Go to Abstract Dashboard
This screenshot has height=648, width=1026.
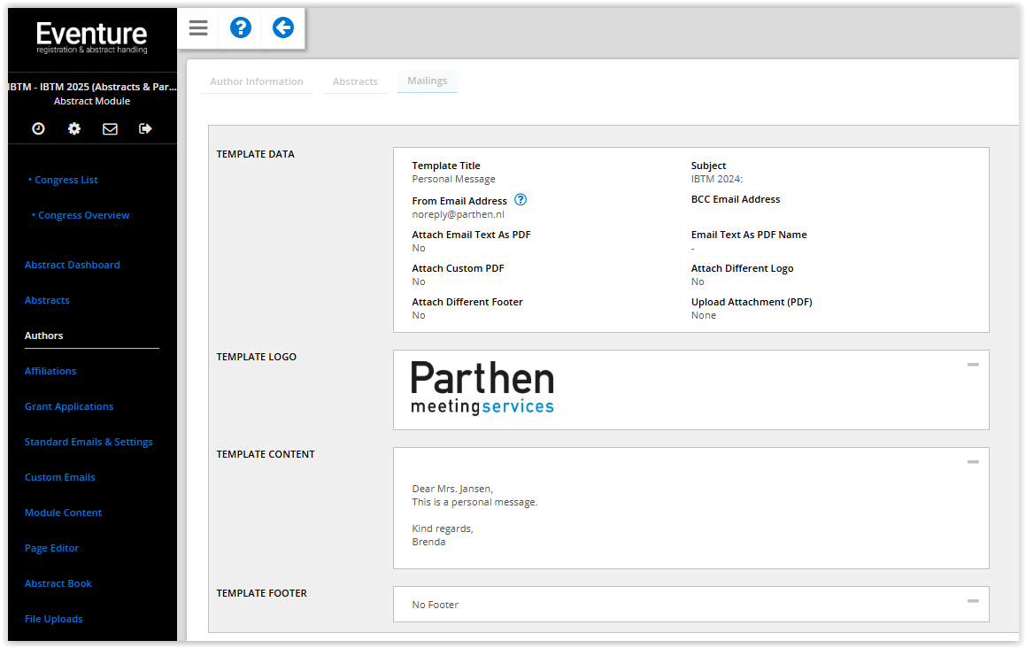tap(72, 265)
